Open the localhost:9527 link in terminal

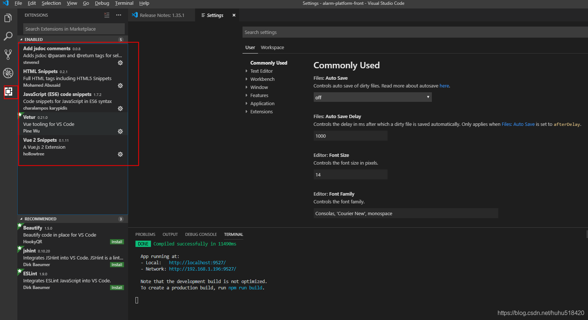click(x=197, y=263)
